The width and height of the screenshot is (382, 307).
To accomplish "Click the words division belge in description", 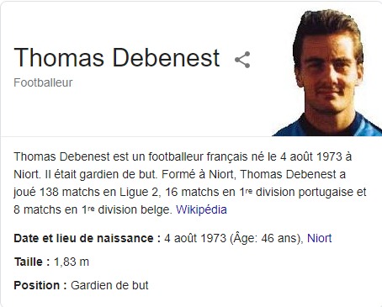I will pos(134,209).
